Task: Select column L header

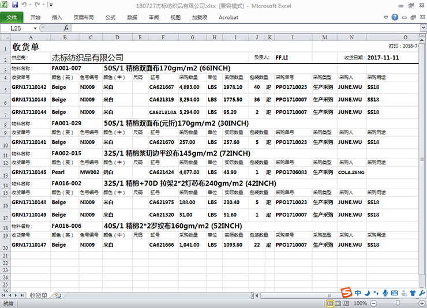Action: [x=293, y=37]
